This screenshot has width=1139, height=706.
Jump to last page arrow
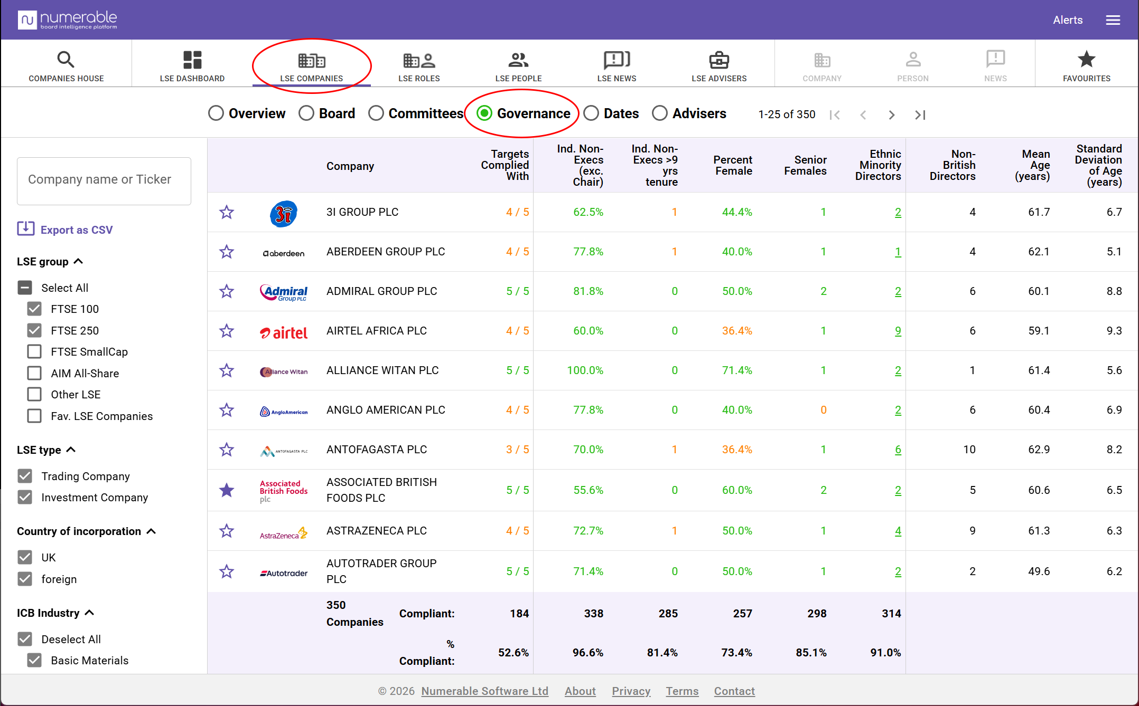(920, 115)
